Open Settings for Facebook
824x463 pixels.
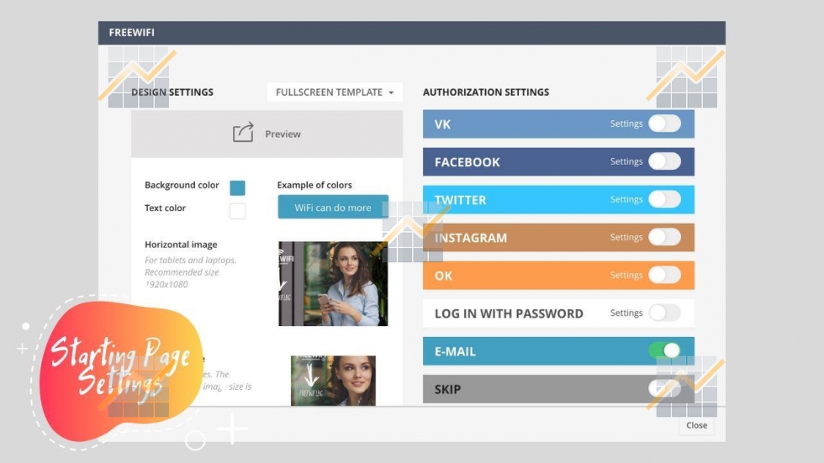click(626, 161)
